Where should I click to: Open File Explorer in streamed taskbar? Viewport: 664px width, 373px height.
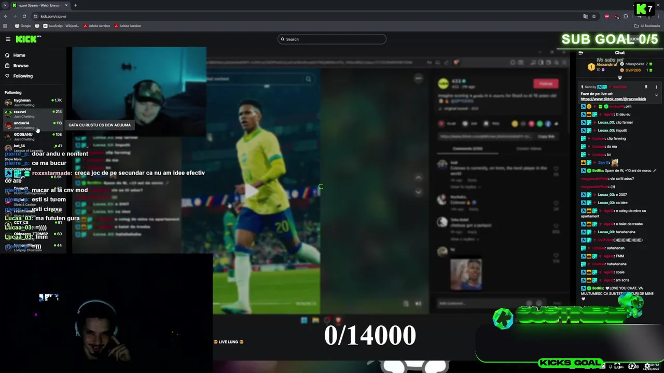point(315,320)
